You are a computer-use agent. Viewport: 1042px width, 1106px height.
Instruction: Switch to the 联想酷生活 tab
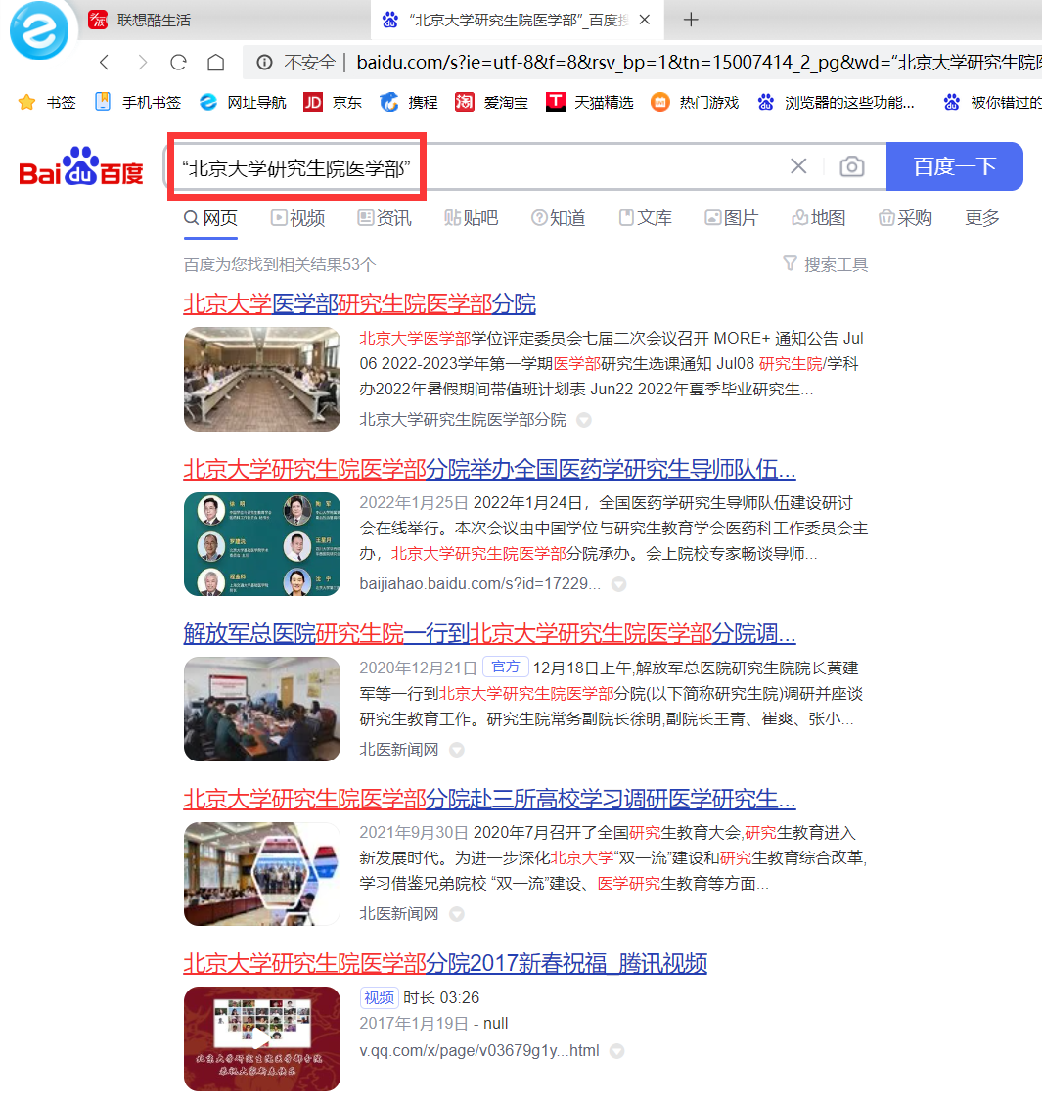140,20
